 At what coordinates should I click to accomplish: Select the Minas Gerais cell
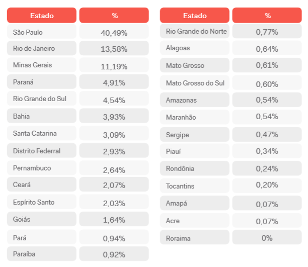[42, 65]
